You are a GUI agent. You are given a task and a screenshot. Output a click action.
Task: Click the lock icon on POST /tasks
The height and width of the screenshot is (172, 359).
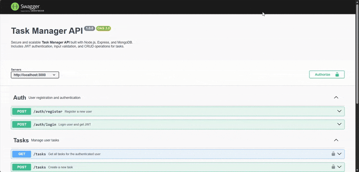coord(333,167)
